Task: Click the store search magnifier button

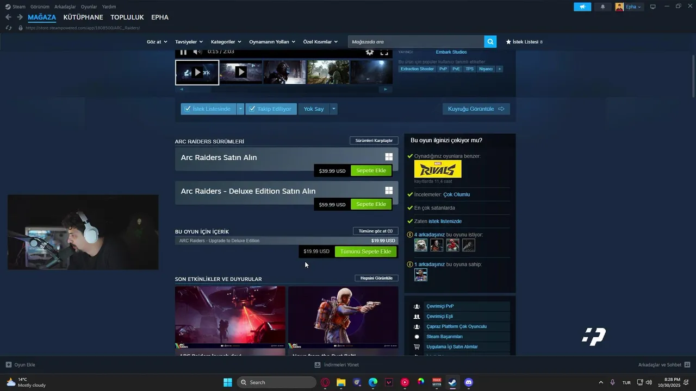Action: point(490,42)
